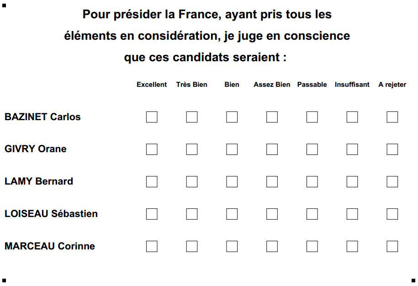Select Très Bien for LOISEAU Sébastien
This screenshot has width=418, height=286.
(192, 214)
